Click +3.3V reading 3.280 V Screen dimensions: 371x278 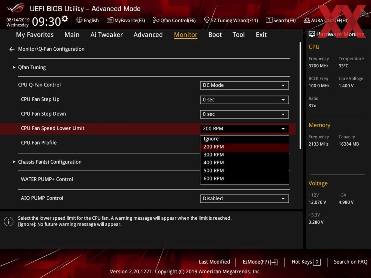pos(316,222)
